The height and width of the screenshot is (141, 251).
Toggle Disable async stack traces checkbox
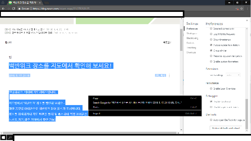tap(211, 107)
